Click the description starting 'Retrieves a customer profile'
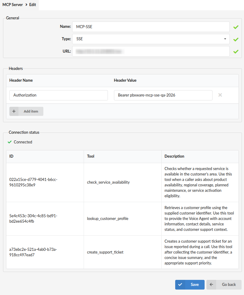This screenshot has width=244, height=295. 199,219
